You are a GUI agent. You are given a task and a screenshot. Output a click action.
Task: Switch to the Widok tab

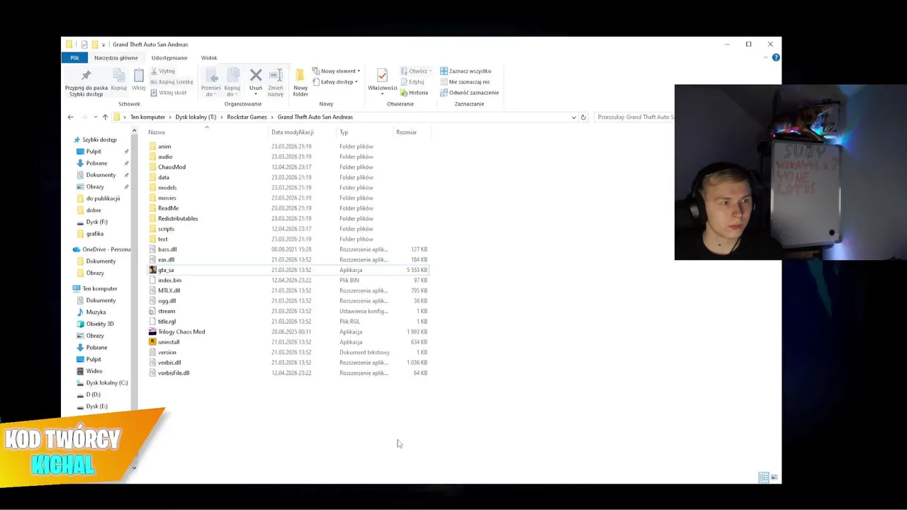point(209,58)
